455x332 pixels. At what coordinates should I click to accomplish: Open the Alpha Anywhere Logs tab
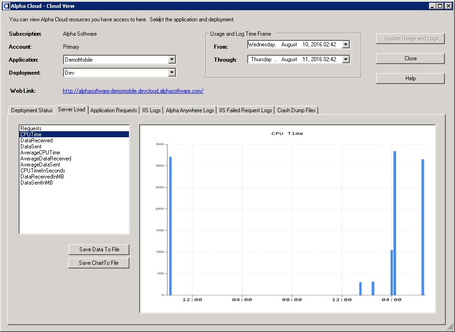(190, 110)
